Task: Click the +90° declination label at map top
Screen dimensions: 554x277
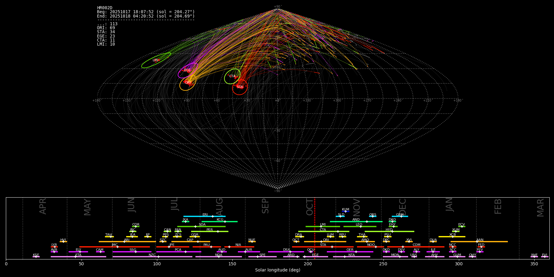Action: (278, 7)
